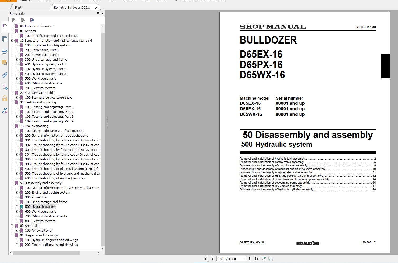This screenshot has height=263, width=398.
Task: Click the greyed next view icon
Action: pyautogui.click(x=270, y=259)
